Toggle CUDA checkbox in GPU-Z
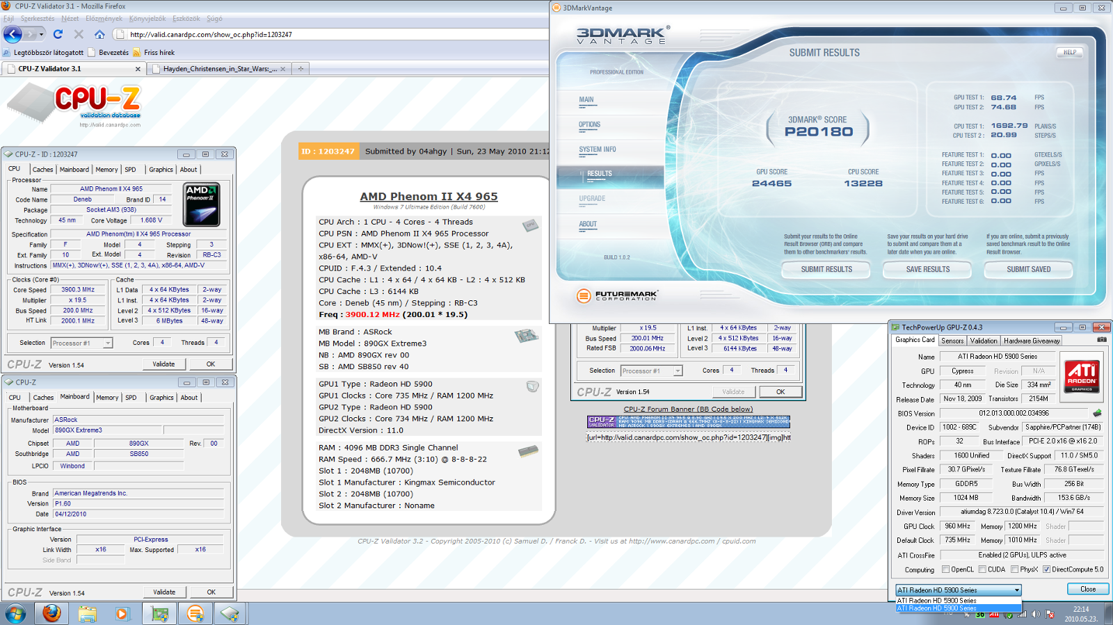 [x=982, y=569]
